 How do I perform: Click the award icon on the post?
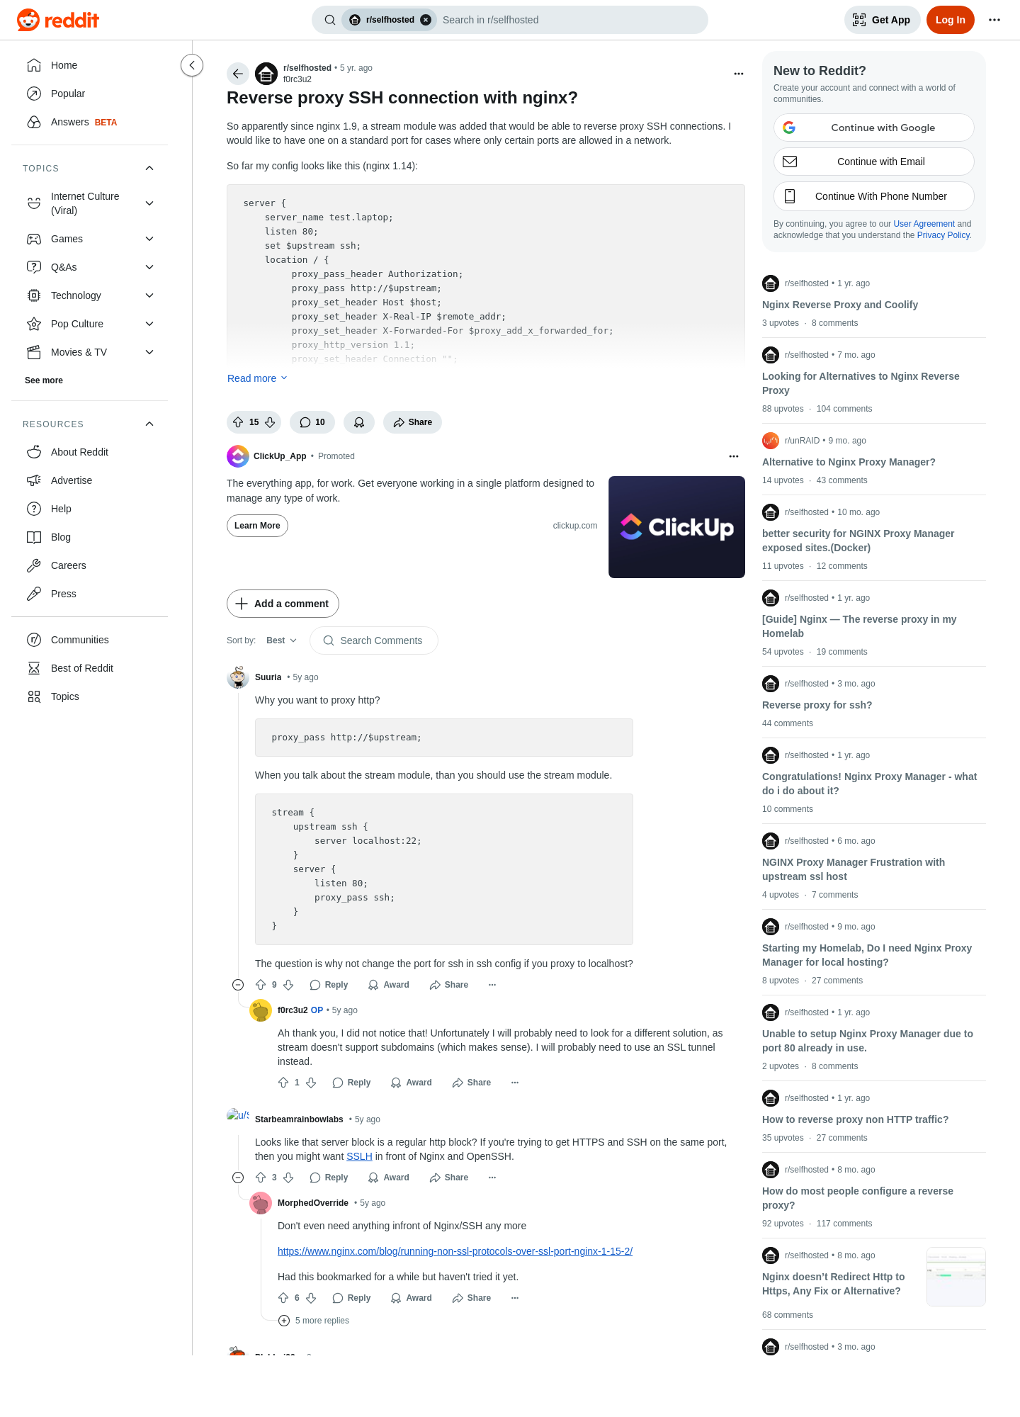pyautogui.click(x=359, y=422)
